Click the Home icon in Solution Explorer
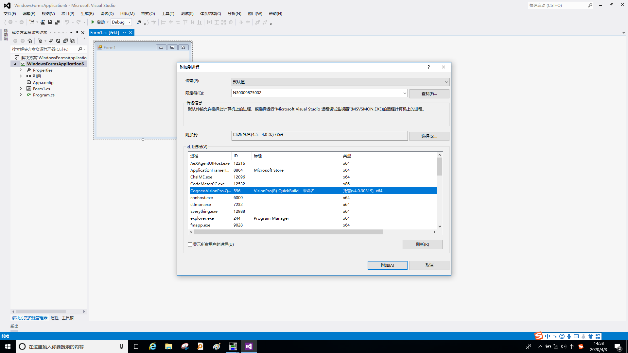628x353 pixels. 30,41
